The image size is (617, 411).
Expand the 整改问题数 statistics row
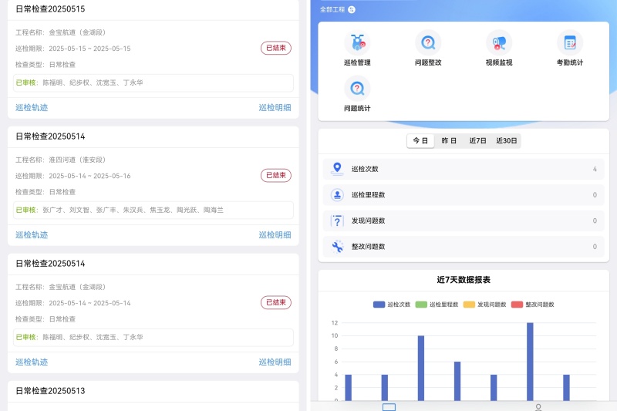coord(464,247)
